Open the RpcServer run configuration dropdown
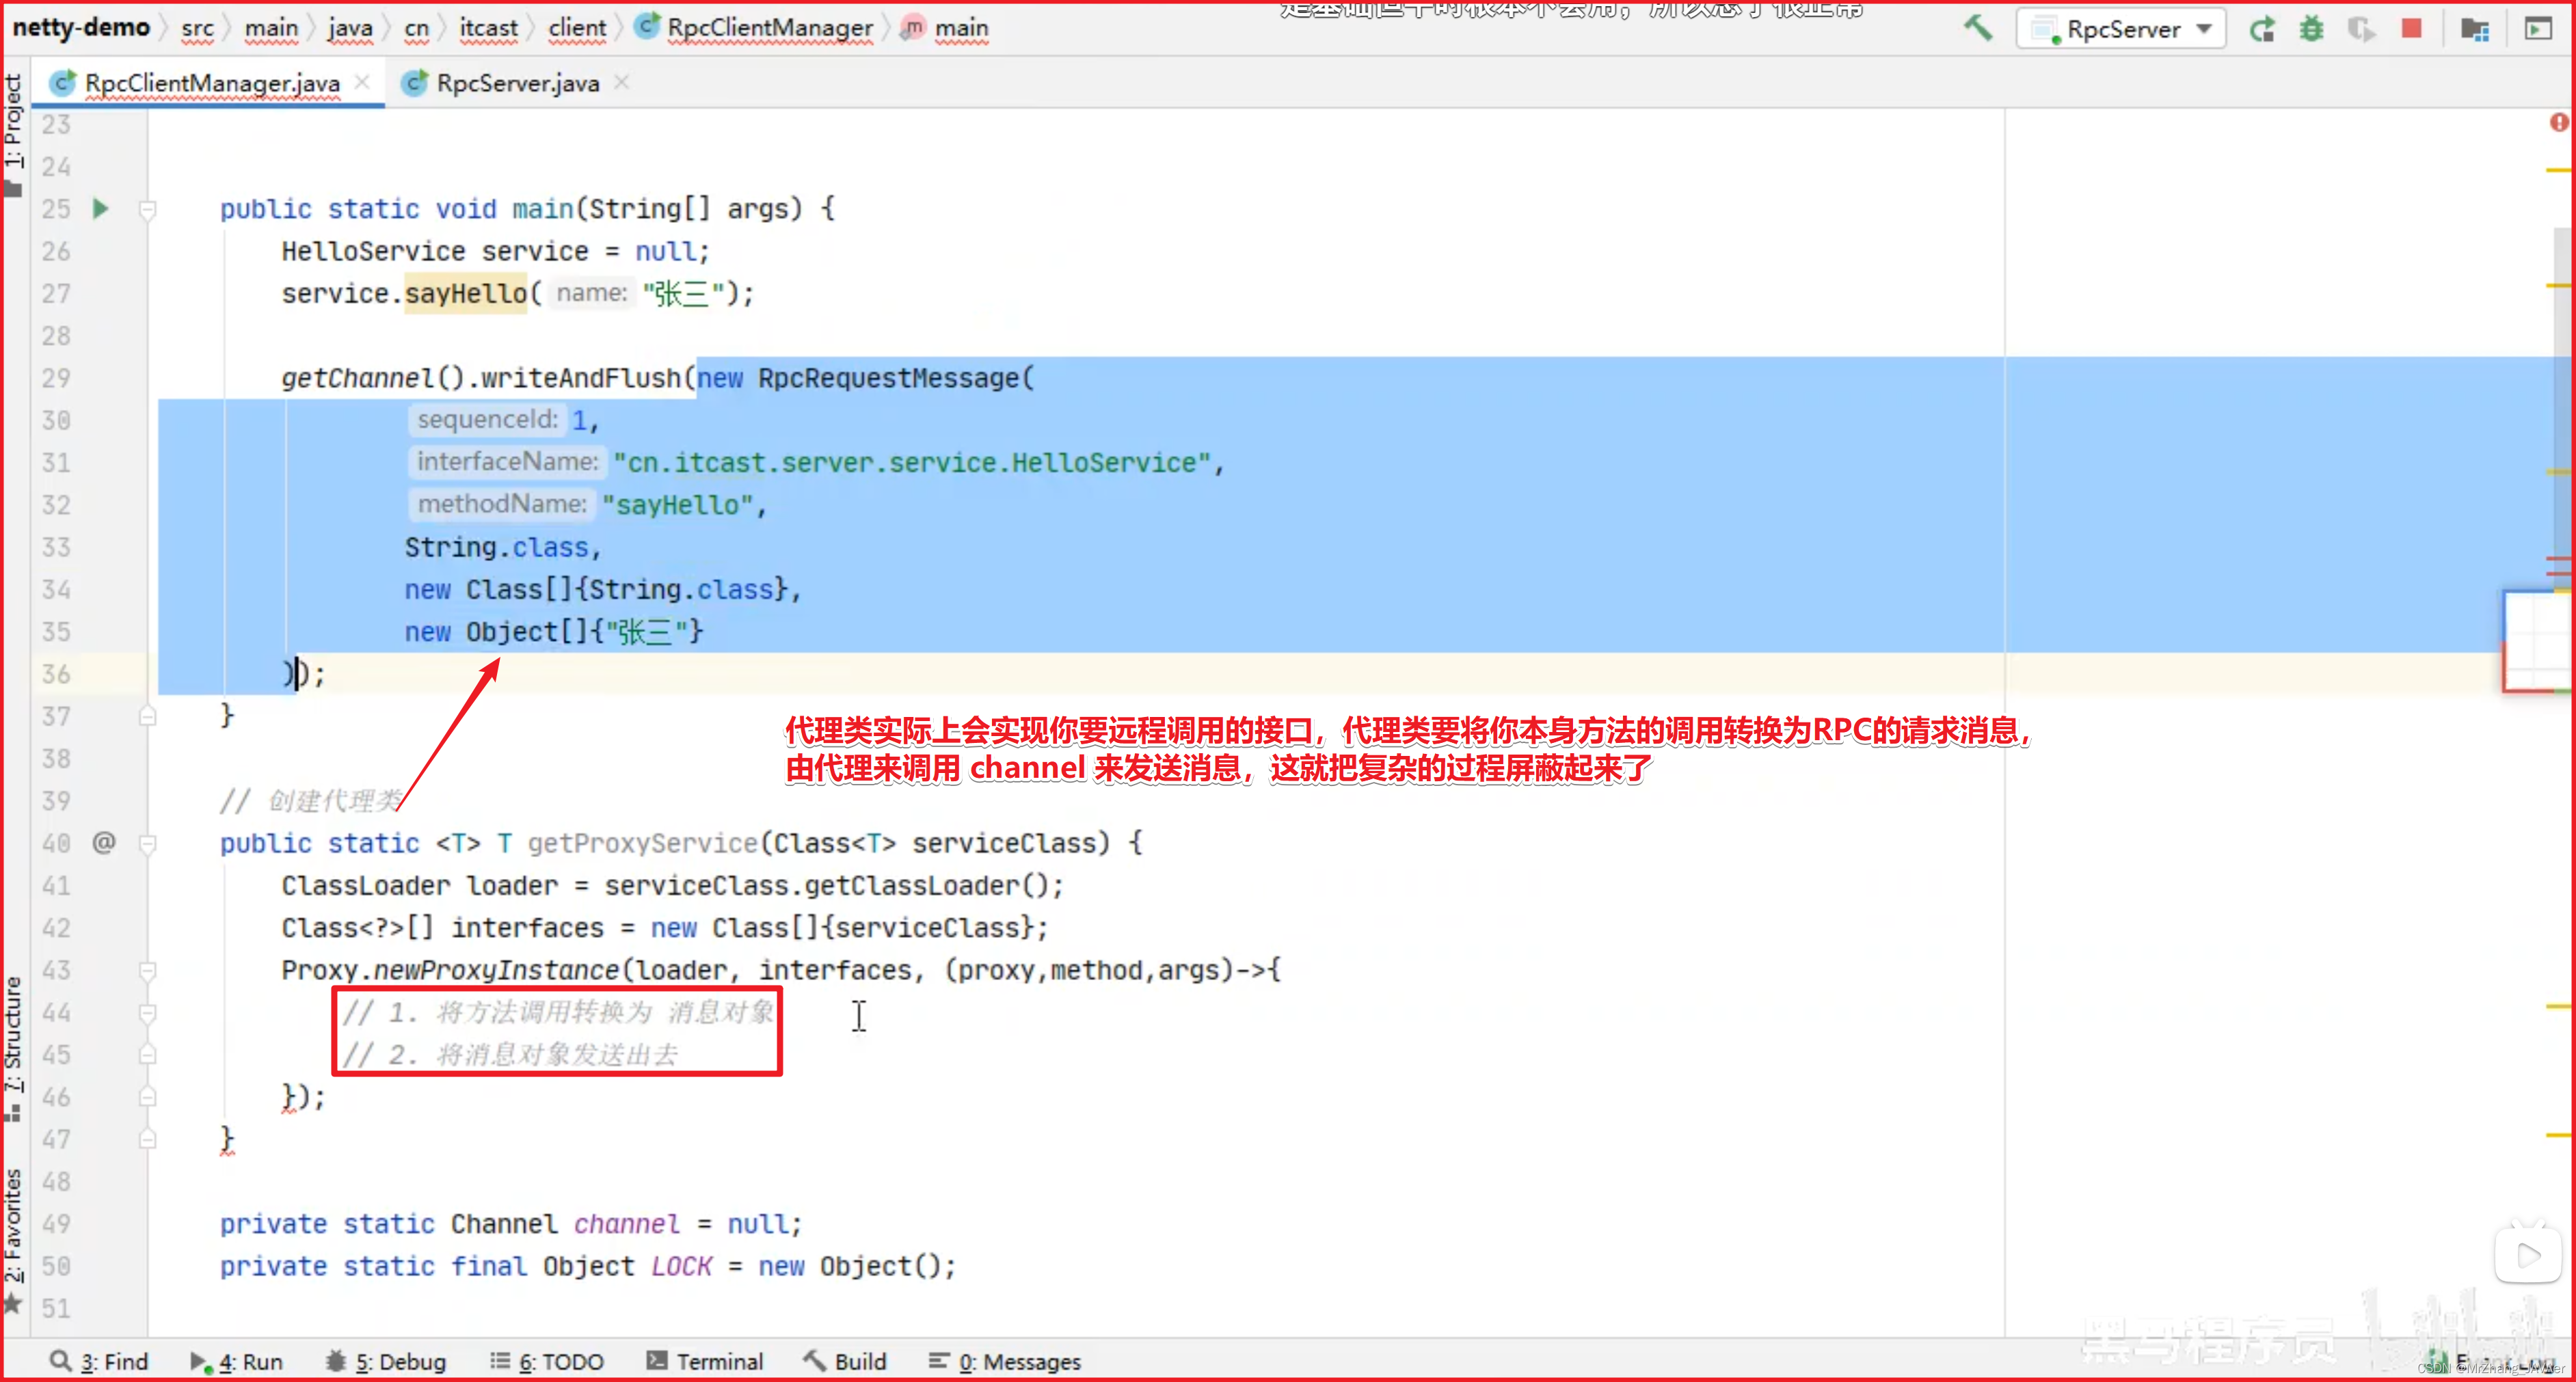Viewport: 2576px width, 1382px height. click(2122, 29)
